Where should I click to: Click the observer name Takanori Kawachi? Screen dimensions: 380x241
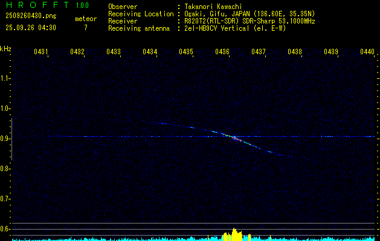pyautogui.click(x=213, y=7)
